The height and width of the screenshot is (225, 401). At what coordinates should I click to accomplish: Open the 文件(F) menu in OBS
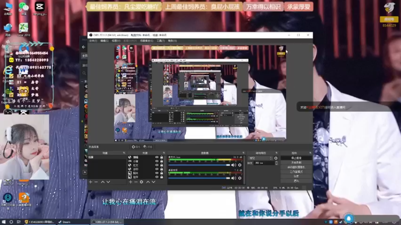point(93,41)
